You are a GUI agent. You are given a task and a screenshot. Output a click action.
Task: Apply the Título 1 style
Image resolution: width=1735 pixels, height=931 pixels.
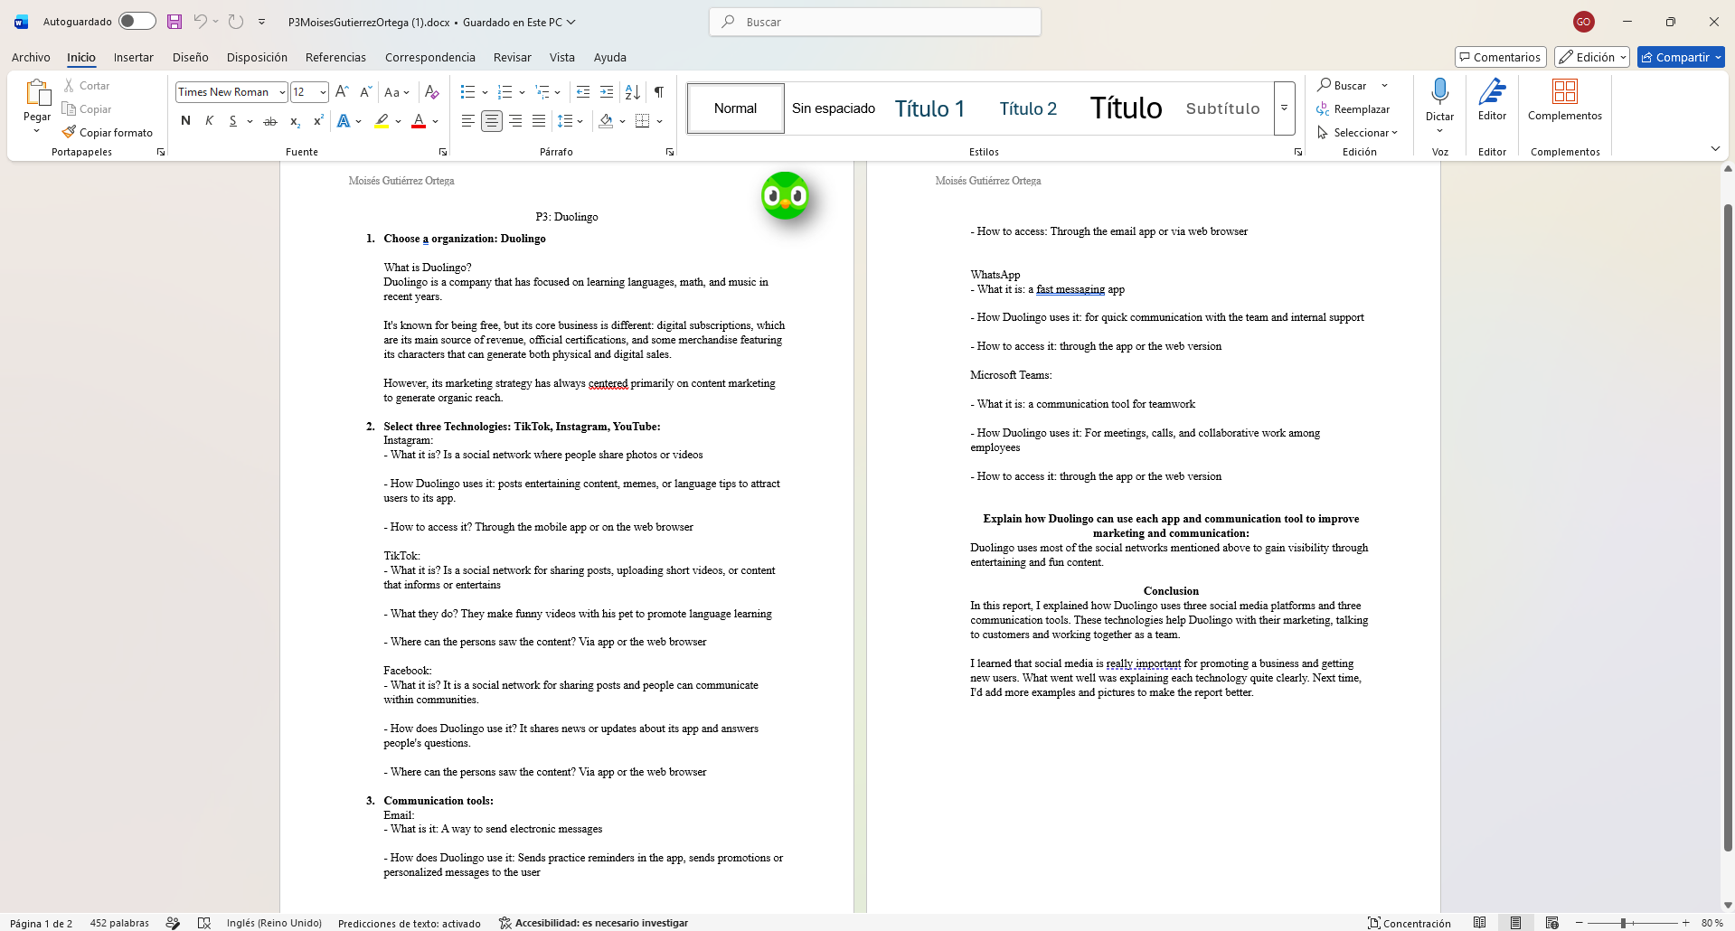929,108
